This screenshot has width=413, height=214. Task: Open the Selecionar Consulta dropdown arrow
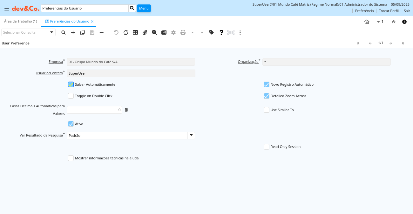[52, 32]
